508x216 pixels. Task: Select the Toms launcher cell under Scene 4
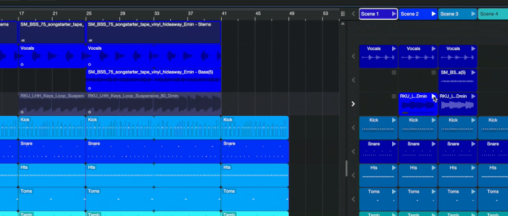pyautogui.click(x=493, y=199)
